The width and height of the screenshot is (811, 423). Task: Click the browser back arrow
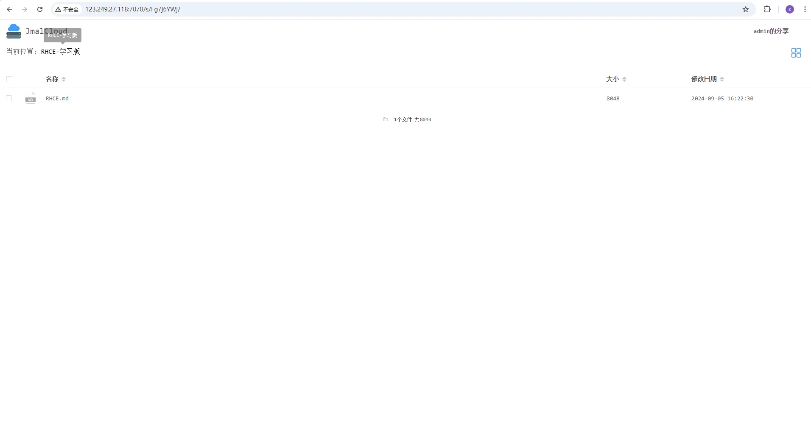point(9,9)
